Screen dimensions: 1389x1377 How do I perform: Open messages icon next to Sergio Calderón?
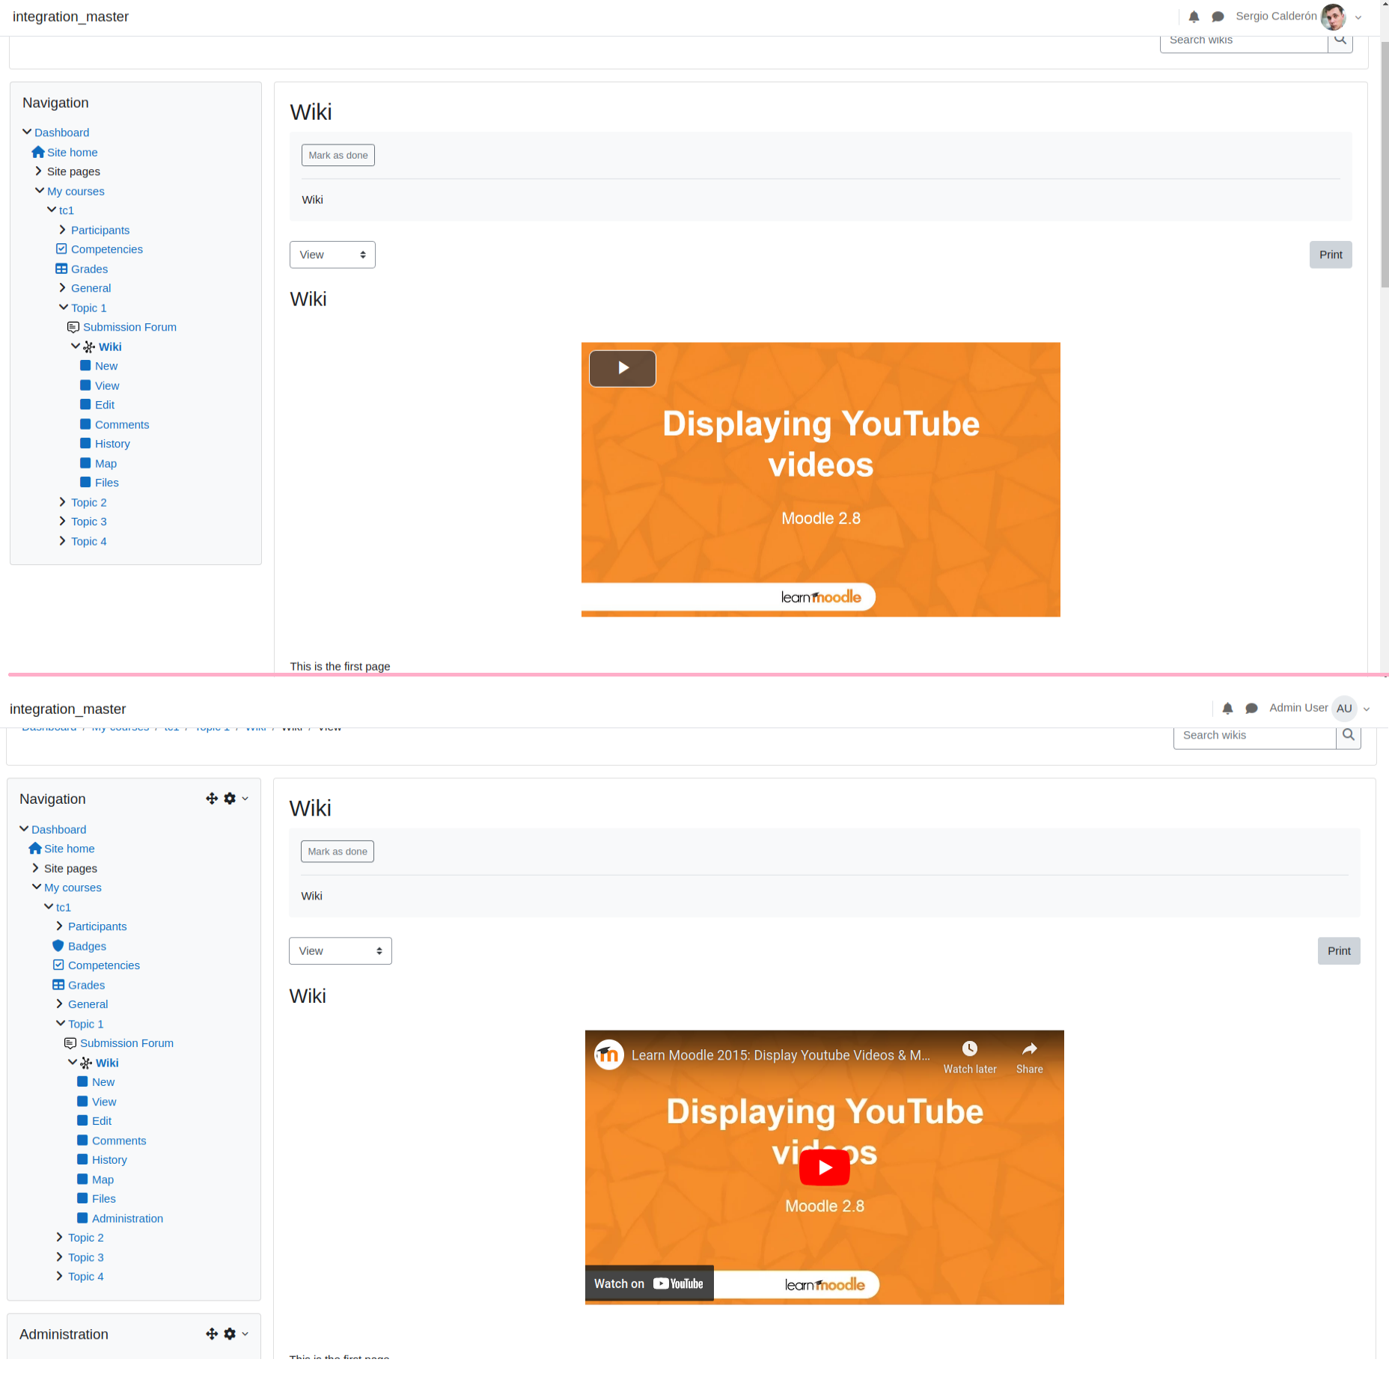[1218, 16]
